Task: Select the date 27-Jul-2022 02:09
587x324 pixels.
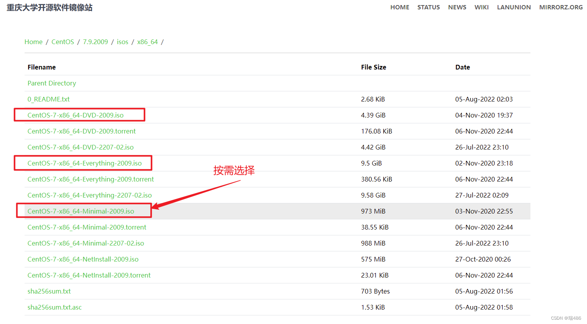Action: [x=482, y=195]
